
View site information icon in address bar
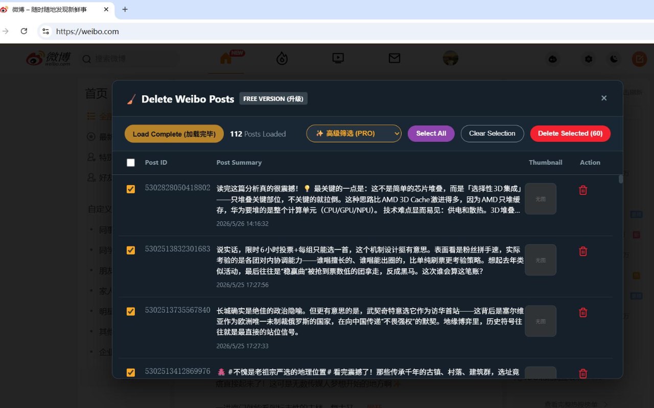pos(45,31)
